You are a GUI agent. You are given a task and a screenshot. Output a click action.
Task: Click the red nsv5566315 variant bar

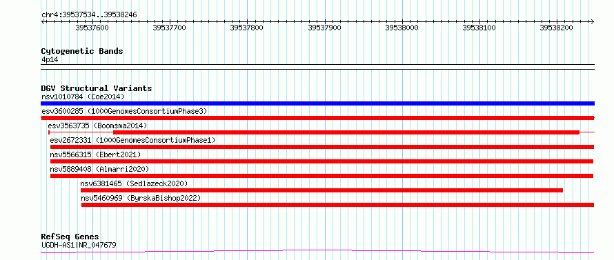pos(322,161)
